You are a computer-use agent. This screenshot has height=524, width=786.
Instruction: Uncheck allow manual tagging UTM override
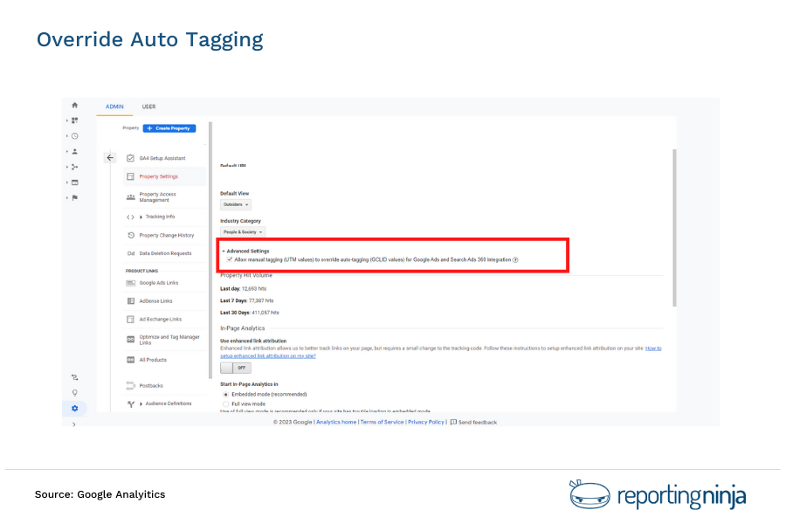[230, 259]
